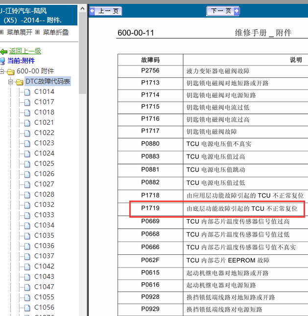Open the C1035 document icon
The height and width of the screenshot is (316, 308).
27,236
